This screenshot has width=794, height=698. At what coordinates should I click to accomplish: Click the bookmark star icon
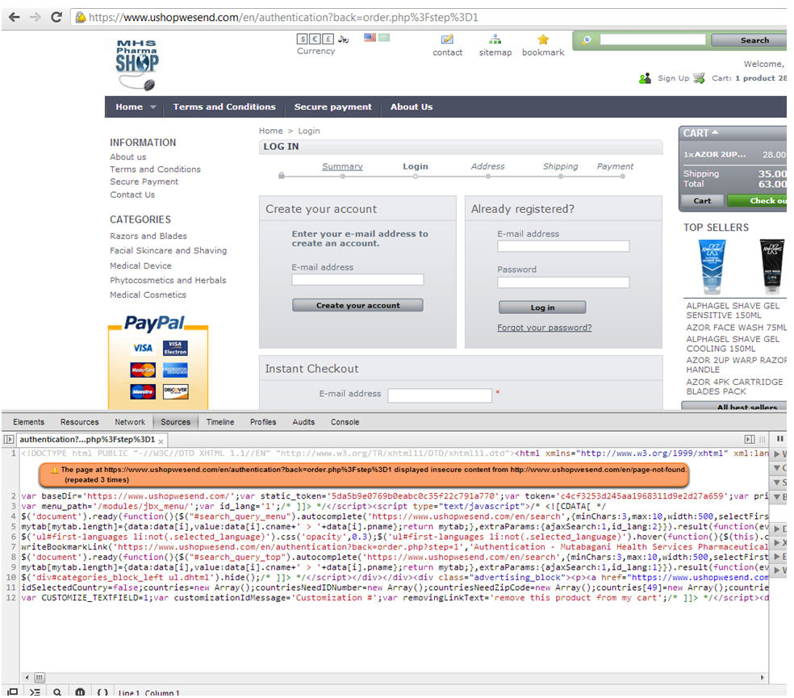543,40
